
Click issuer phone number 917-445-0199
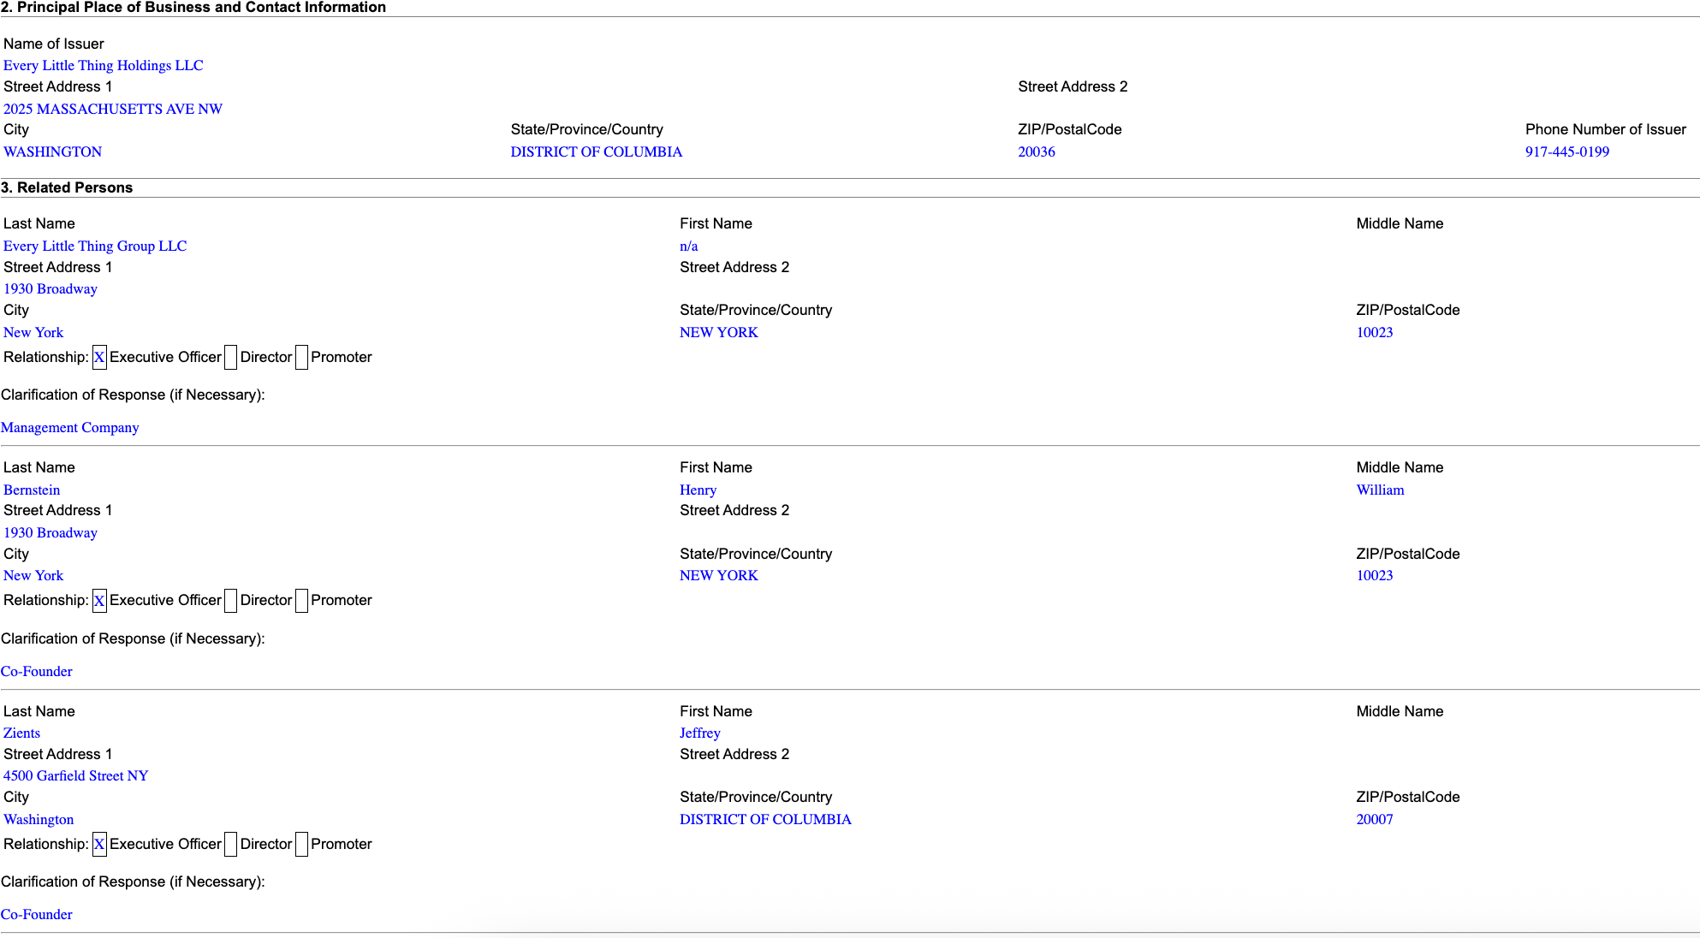pyautogui.click(x=1566, y=151)
